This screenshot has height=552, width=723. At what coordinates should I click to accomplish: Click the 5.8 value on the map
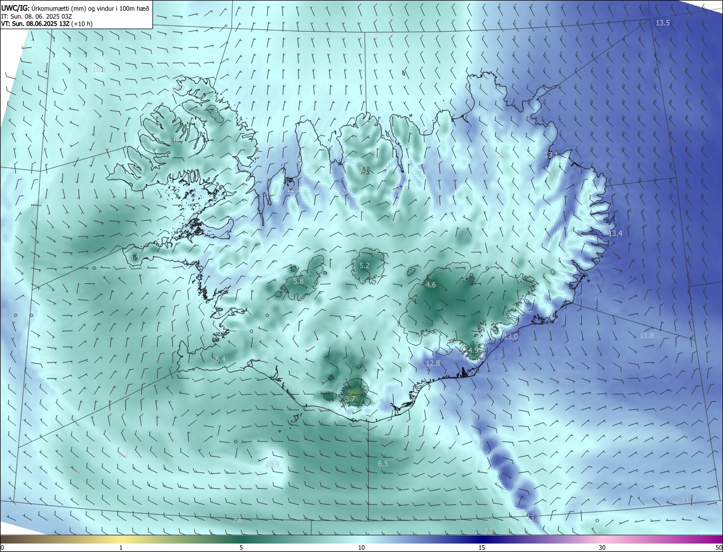[299, 281]
